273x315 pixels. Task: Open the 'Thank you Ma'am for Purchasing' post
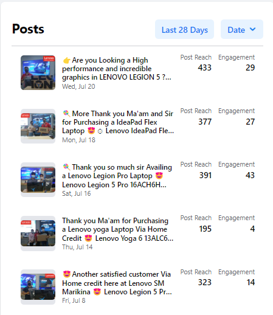(x=117, y=229)
